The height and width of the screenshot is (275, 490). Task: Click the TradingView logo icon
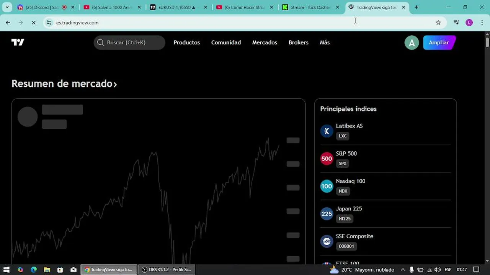coord(18,42)
